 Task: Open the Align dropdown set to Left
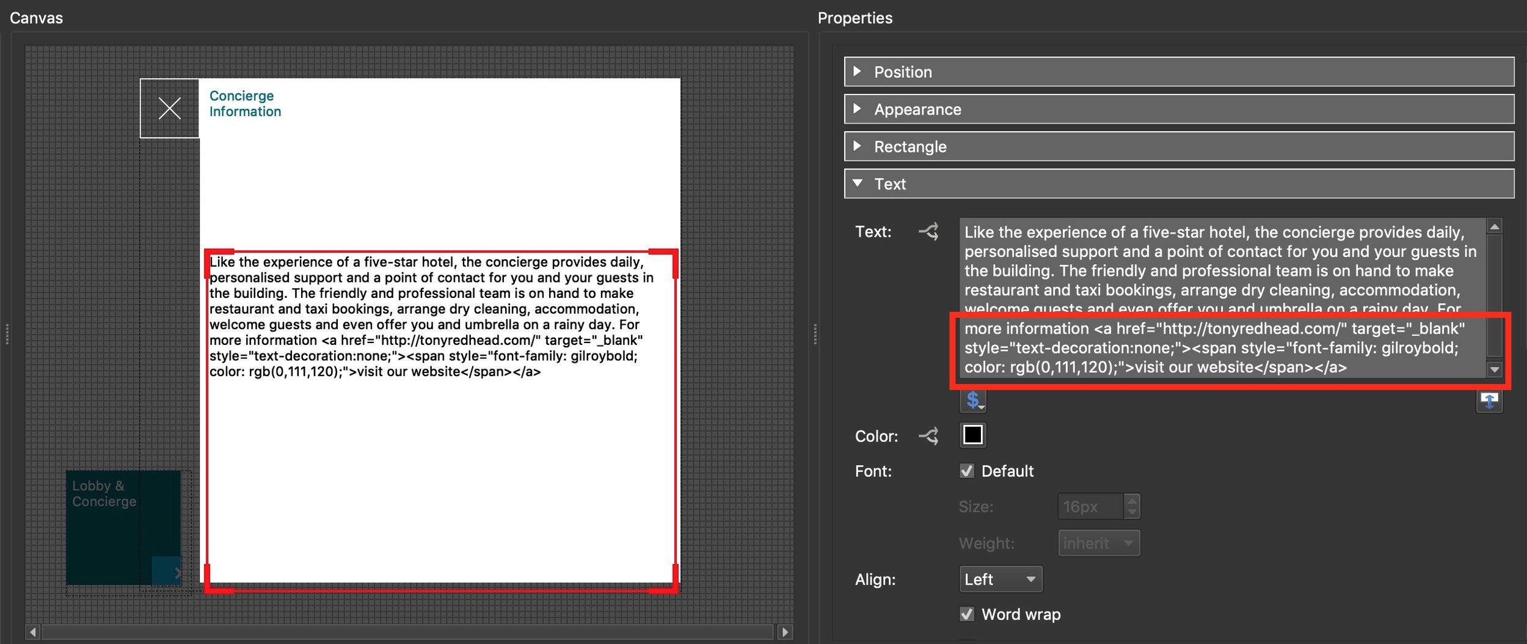point(1000,579)
